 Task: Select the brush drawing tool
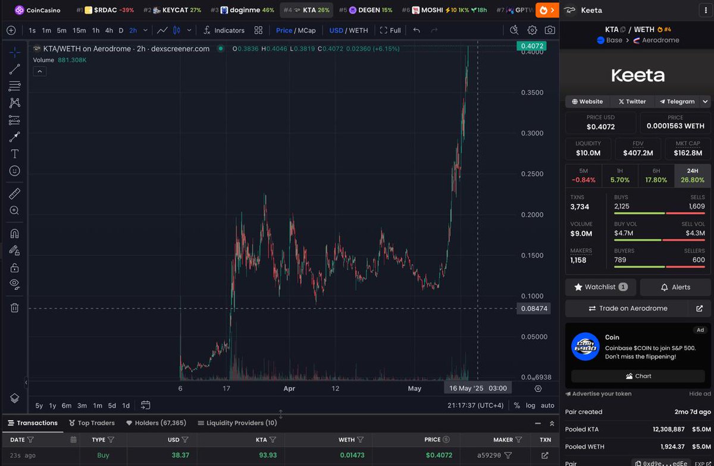(x=14, y=137)
